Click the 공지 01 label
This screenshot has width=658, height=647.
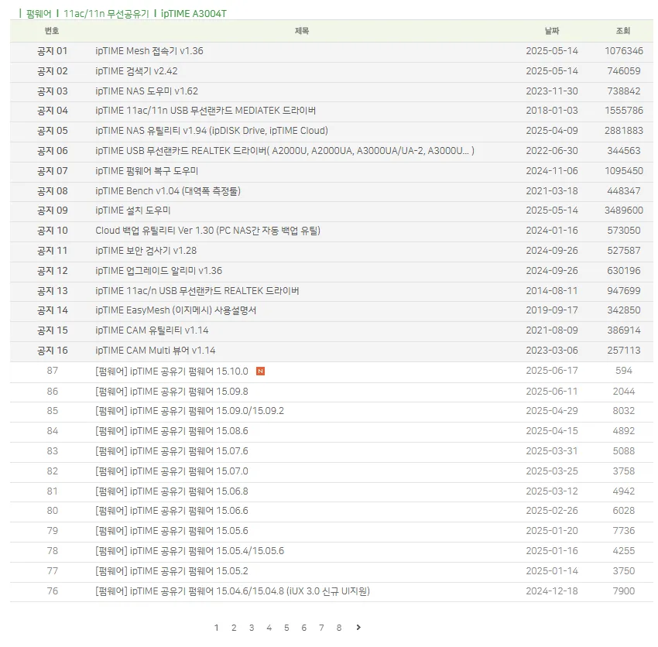tap(52, 51)
